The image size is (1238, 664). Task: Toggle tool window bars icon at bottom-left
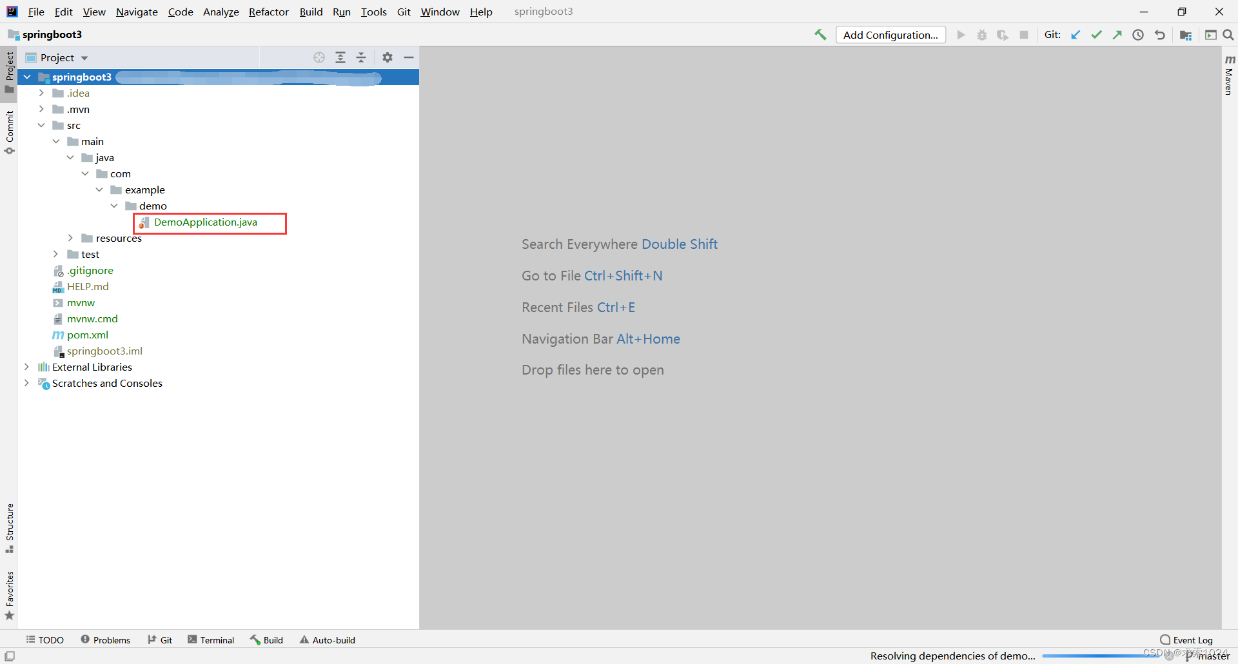pyautogui.click(x=10, y=656)
